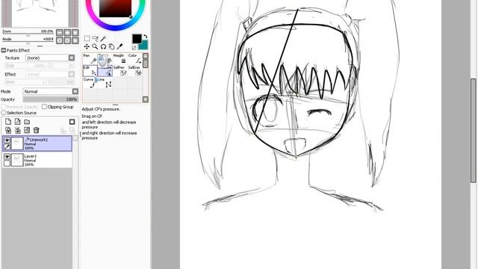Select the Selection Source radio button
478x269 pixels.
[x=4, y=113]
